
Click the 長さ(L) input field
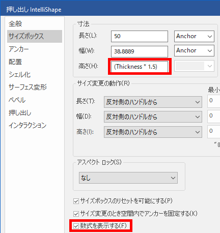tap(140, 36)
